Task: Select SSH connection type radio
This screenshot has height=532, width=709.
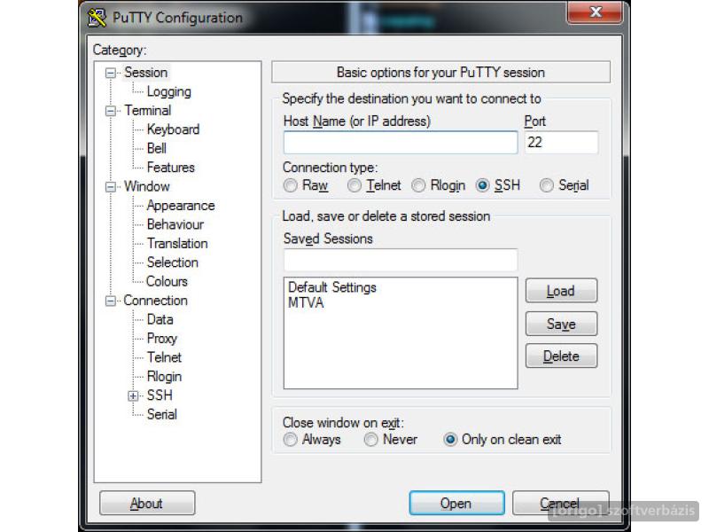Action: point(482,185)
